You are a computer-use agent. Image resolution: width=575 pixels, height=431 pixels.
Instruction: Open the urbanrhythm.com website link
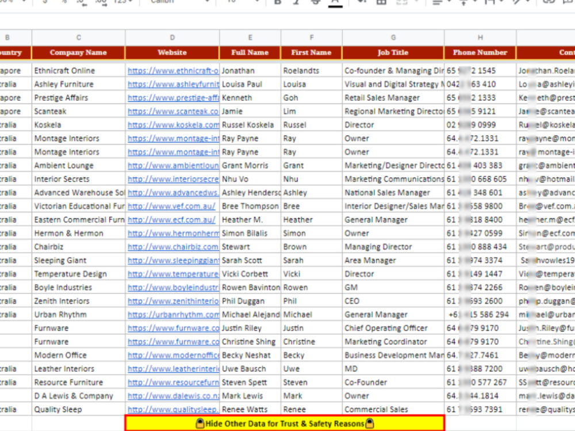[173, 315]
